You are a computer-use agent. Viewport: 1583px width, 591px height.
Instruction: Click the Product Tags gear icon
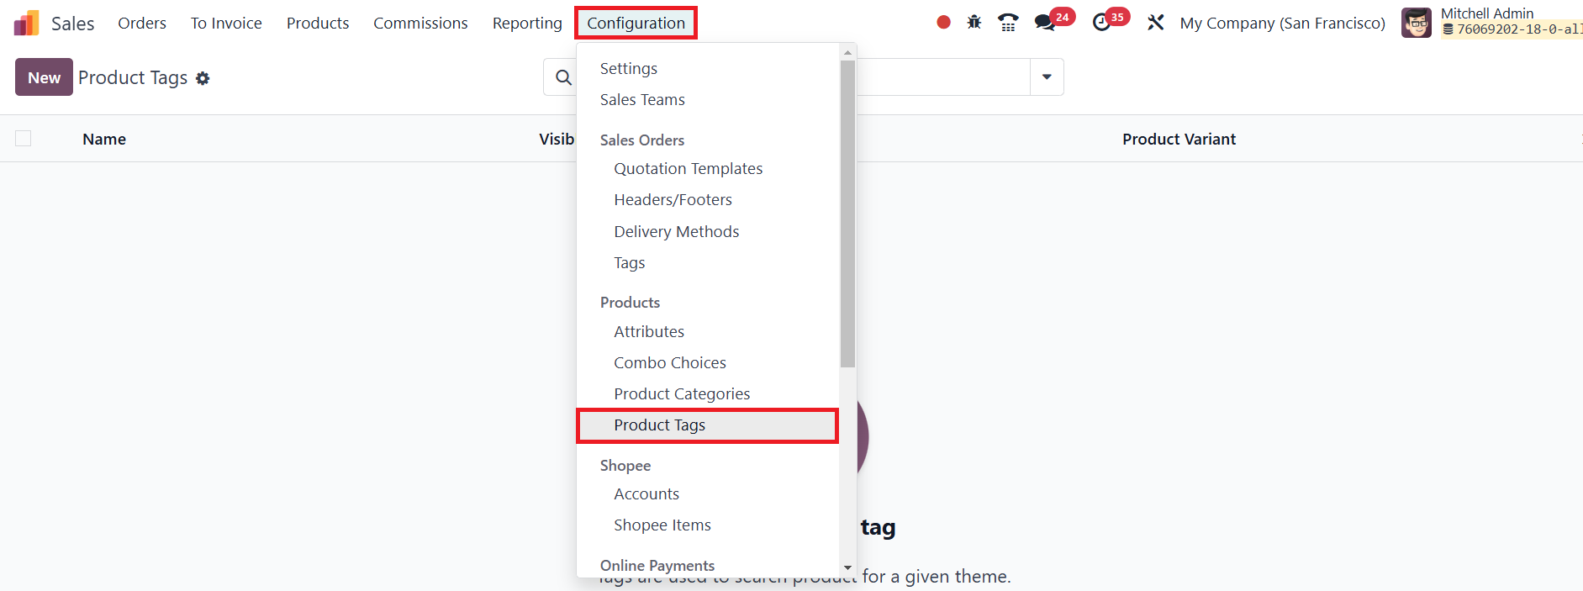click(x=203, y=78)
